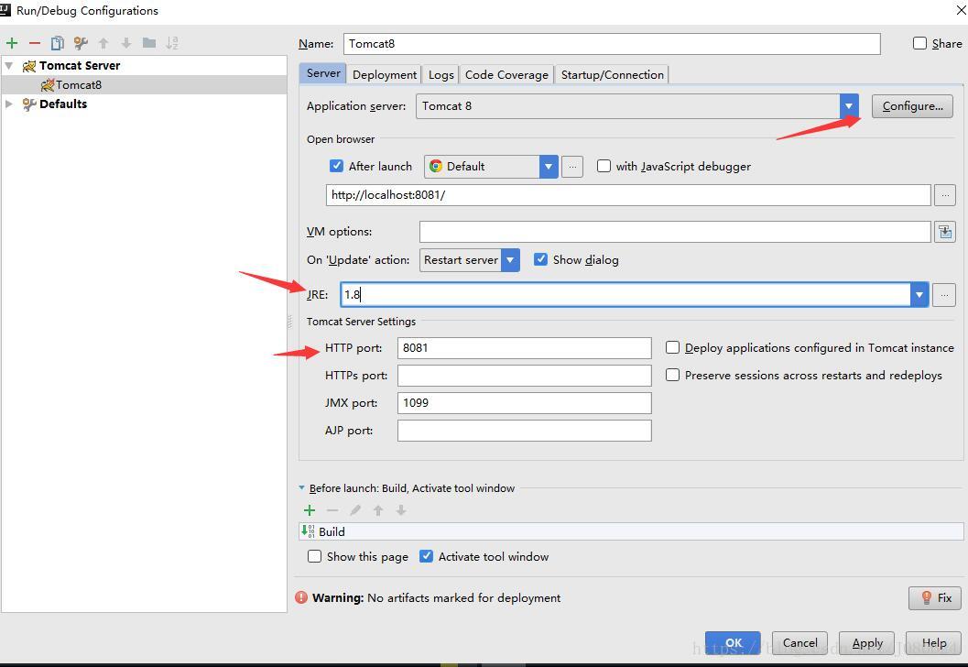Uncheck After launch checkbox
This screenshot has width=968, height=667.
coord(336,166)
